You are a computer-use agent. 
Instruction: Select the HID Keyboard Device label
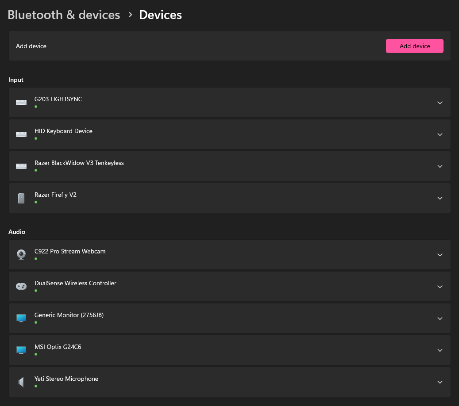pyautogui.click(x=64, y=131)
